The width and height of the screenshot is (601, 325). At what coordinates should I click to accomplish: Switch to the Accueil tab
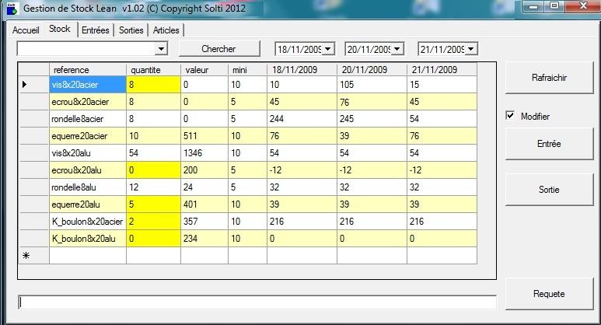click(26, 30)
